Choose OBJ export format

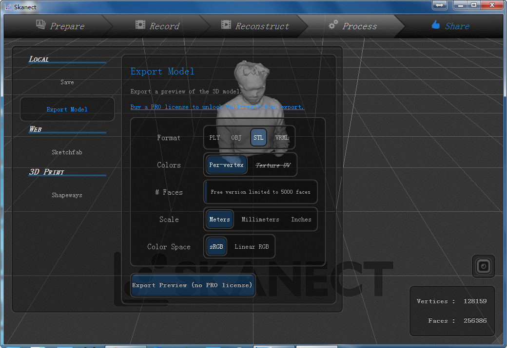(236, 138)
